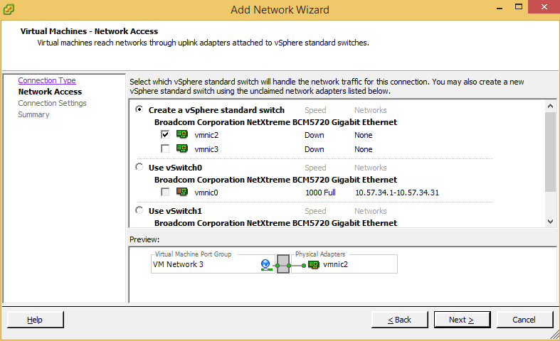Click the vmnic3 network adapter icon
The width and height of the screenshot is (560, 341).
pyautogui.click(x=182, y=149)
